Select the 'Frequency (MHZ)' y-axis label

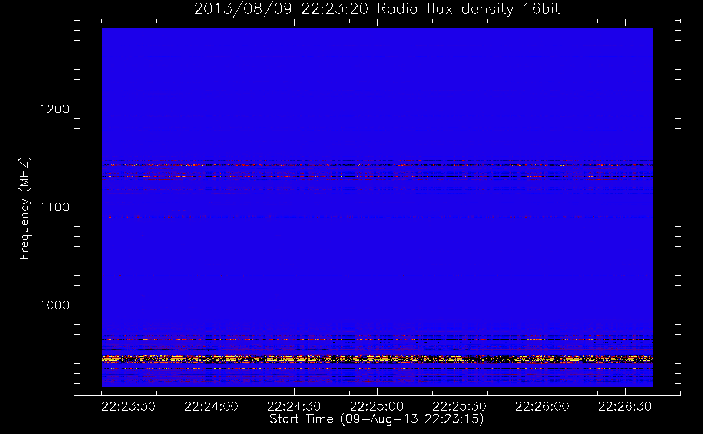click(x=25, y=208)
